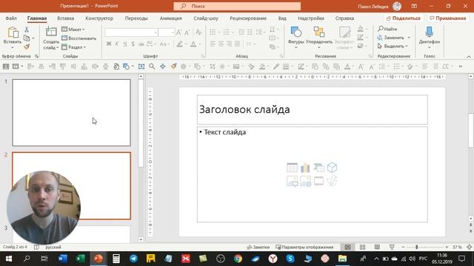Open the Выделить select dropdown

[x=393, y=46]
